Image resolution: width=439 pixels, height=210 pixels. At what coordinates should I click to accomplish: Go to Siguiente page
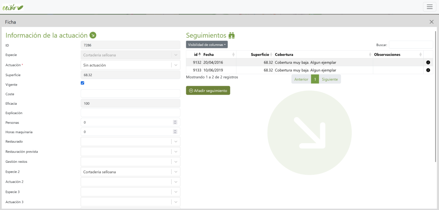330,79
